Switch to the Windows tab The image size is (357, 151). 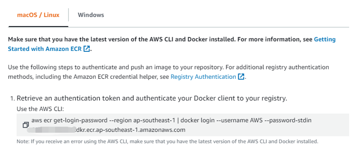[x=91, y=15]
